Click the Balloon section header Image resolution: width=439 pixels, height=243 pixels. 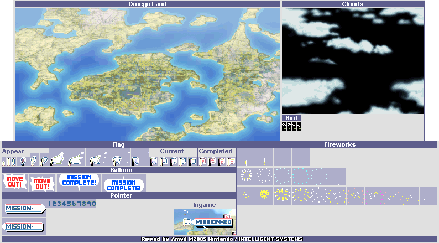coord(118,170)
